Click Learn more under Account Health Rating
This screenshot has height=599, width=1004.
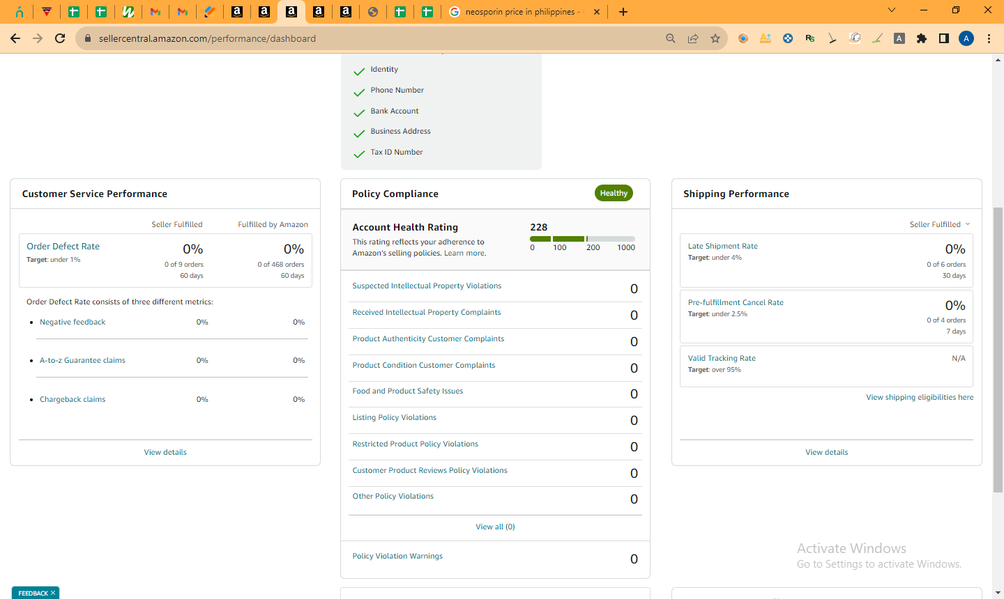(x=464, y=254)
